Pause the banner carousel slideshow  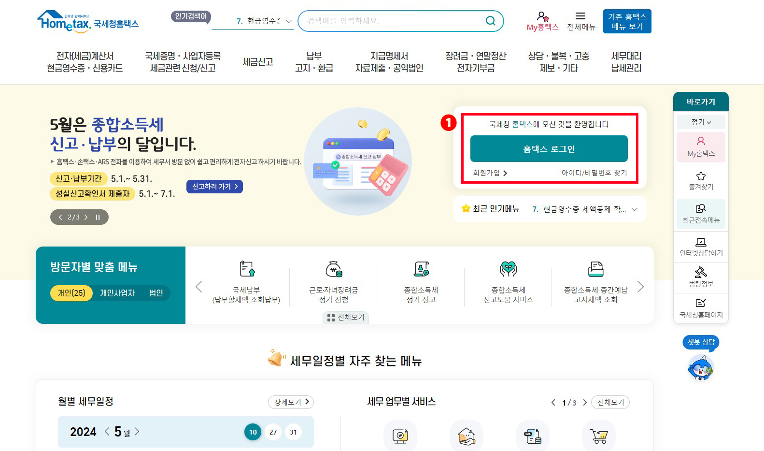pos(98,217)
